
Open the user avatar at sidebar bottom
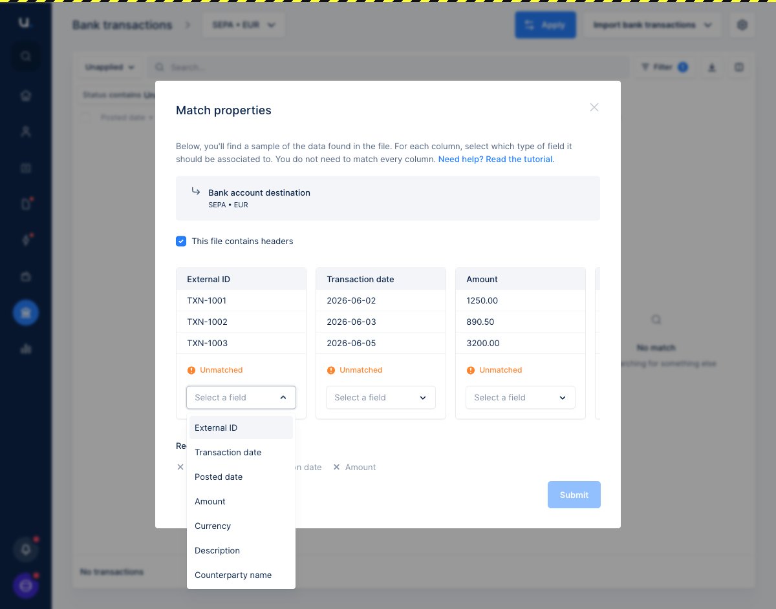tap(26, 586)
